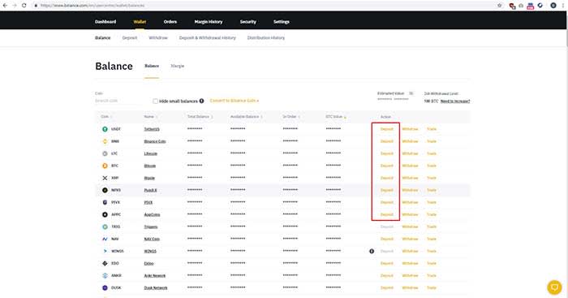Open the Deposit sub-navigation tab

tap(130, 37)
